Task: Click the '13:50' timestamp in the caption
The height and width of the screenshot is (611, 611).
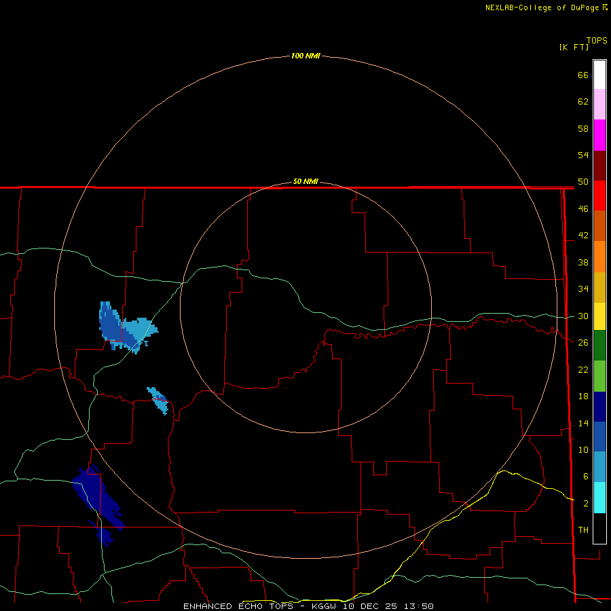Action: pyautogui.click(x=419, y=606)
